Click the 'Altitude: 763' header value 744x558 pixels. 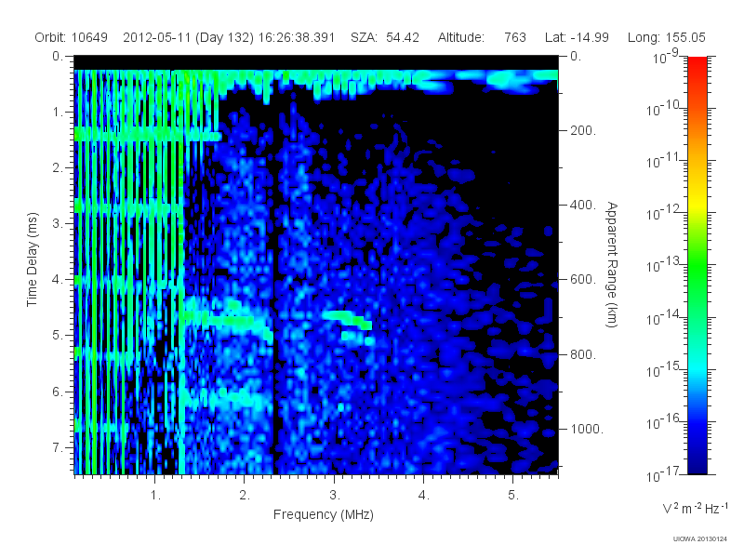click(x=482, y=37)
